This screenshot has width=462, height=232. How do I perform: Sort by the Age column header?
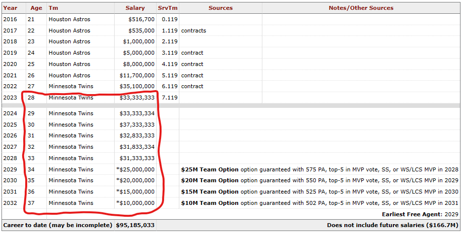pos(36,8)
